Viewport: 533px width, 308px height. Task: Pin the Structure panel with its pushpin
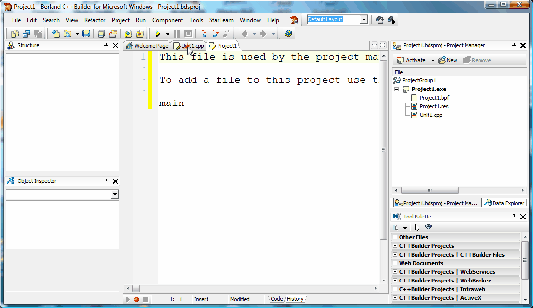(106, 45)
